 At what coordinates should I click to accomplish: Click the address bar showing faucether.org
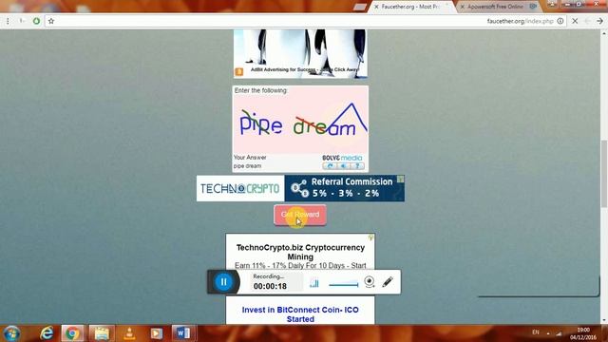306,21
